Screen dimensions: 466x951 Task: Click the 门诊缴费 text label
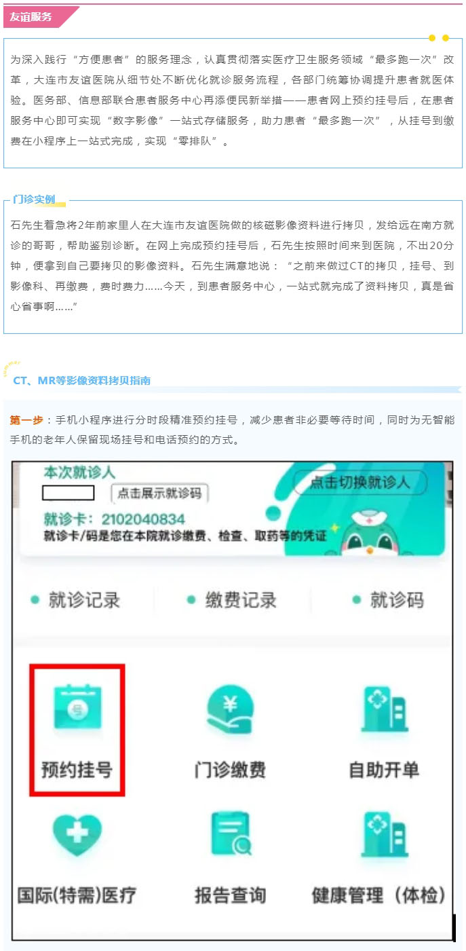(x=230, y=770)
